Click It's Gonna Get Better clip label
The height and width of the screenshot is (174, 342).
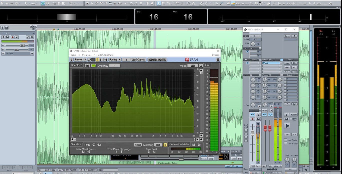click(x=168, y=163)
